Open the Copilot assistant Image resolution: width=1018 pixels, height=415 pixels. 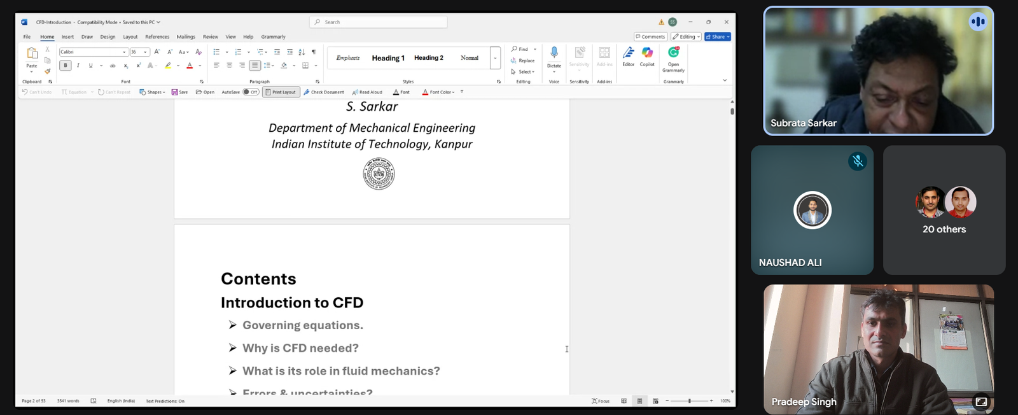(647, 53)
